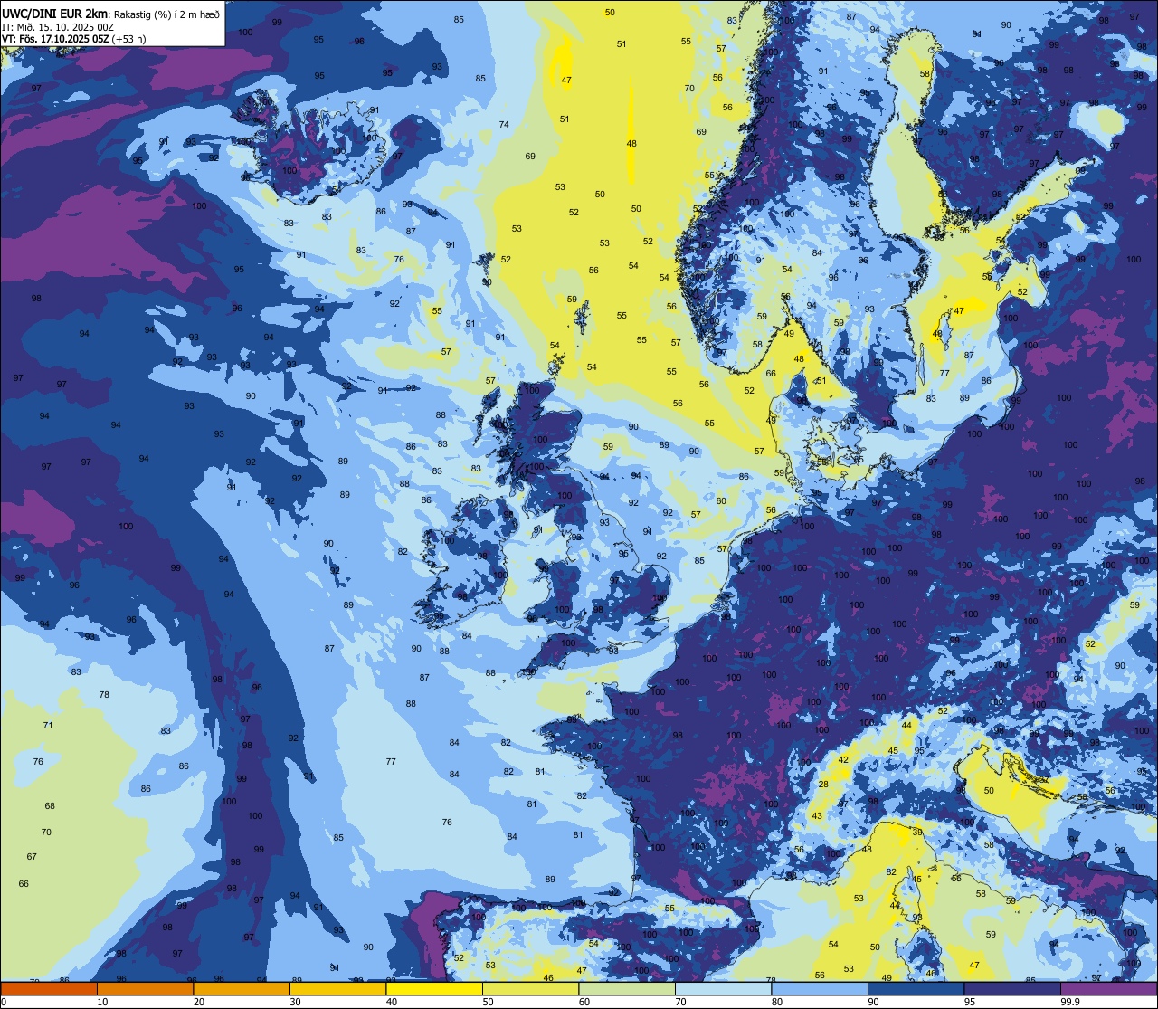Click the map value '71' in the southwest Atlantic
Image resolution: width=1158 pixels, height=1009 pixels.
click(48, 726)
